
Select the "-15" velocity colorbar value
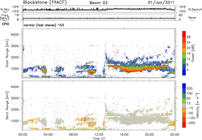pyautogui.click(x=190, y=108)
